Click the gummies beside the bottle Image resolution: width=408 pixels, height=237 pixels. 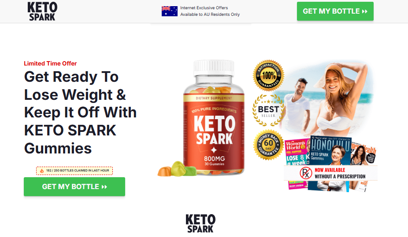coord(177,169)
